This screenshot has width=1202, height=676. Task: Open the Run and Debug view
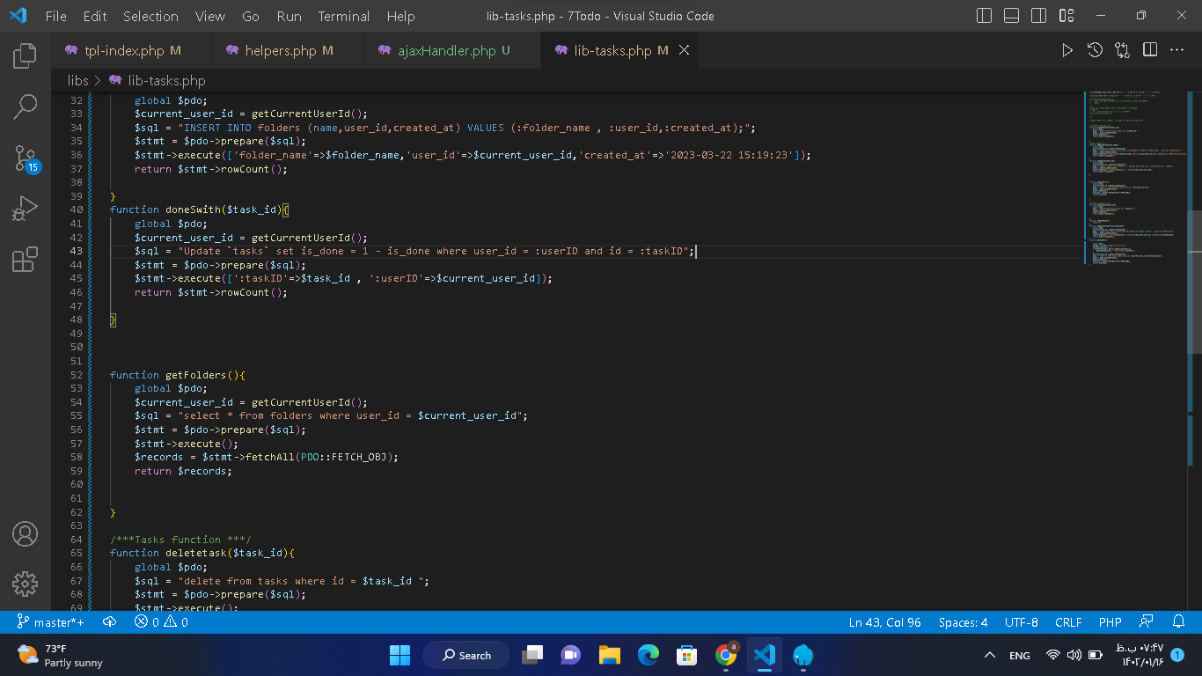[x=25, y=209]
